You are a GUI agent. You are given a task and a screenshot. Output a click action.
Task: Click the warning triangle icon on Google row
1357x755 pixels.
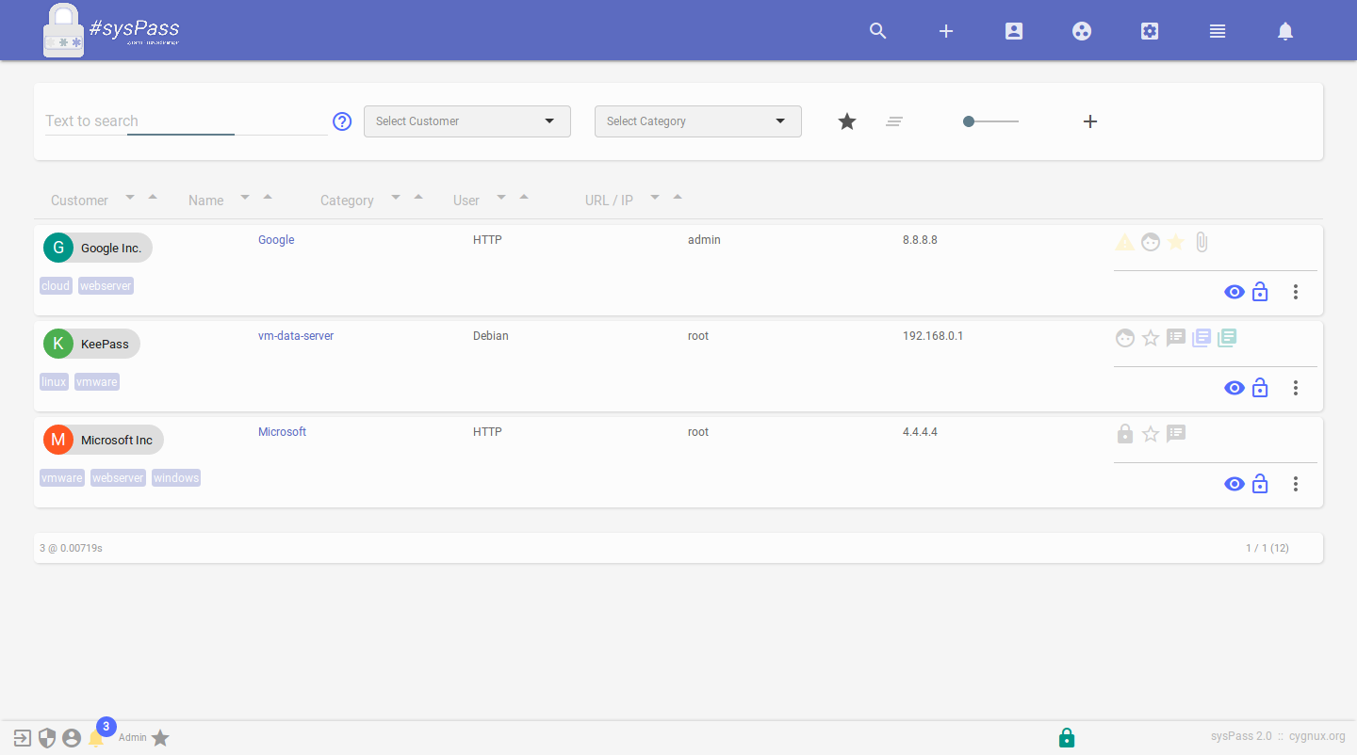pos(1124,242)
